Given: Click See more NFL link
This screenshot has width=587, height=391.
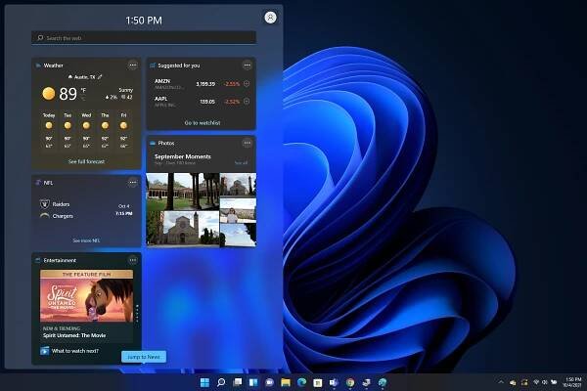Looking at the screenshot, I should coord(86,239).
